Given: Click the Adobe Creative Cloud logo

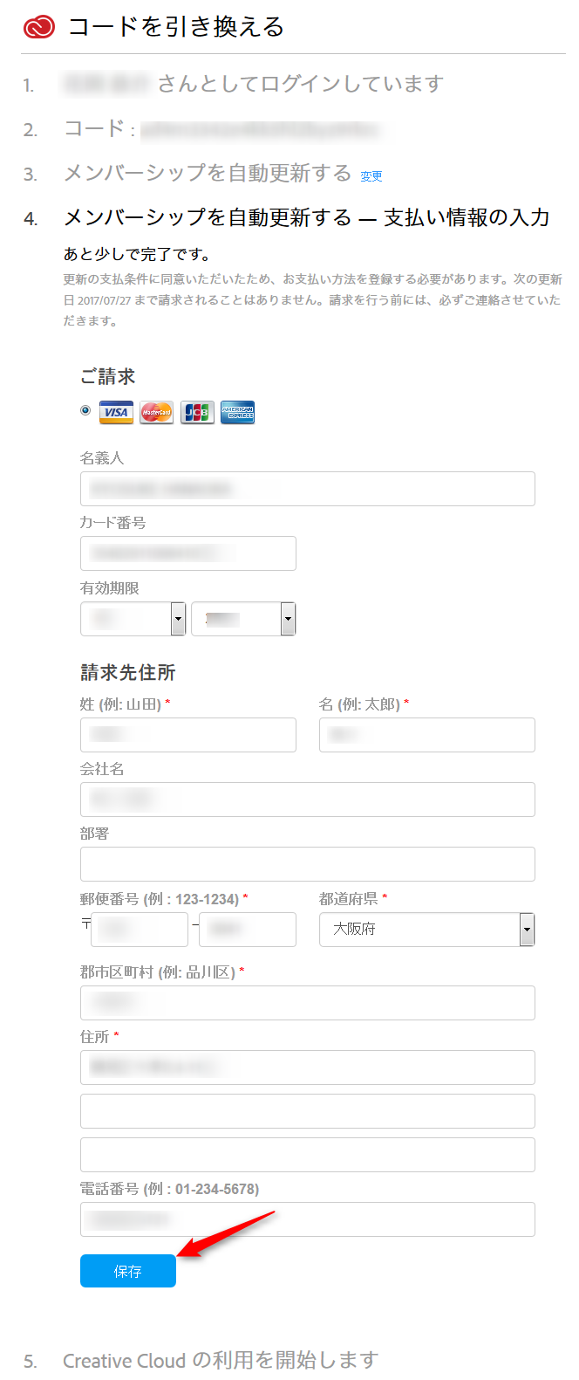Looking at the screenshot, I should click(38, 27).
